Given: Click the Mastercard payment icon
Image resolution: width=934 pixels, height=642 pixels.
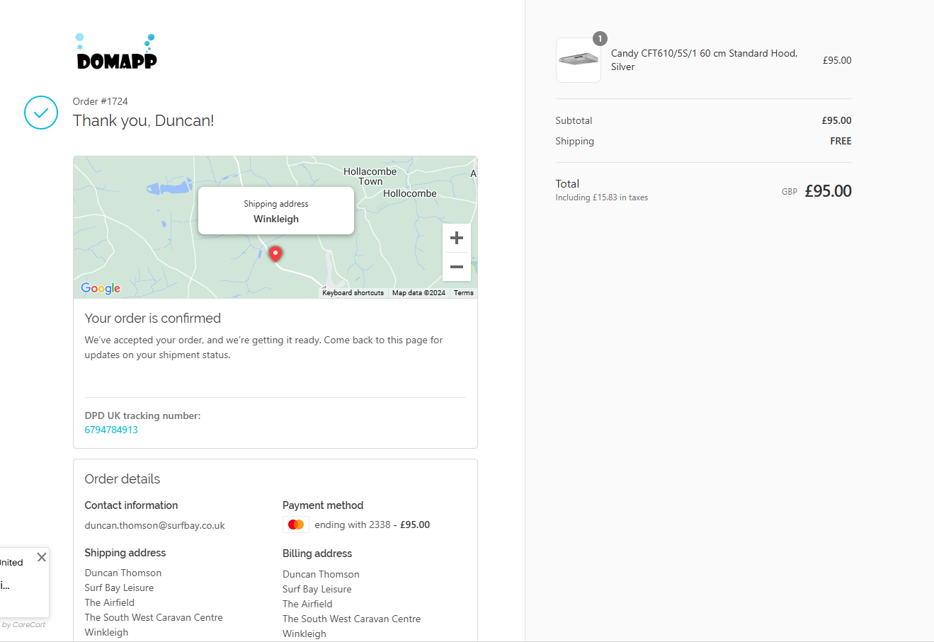Looking at the screenshot, I should pos(296,525).
